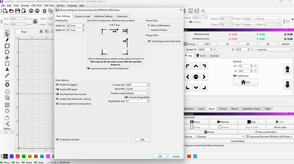Viewport: 294px width, 164px height.
Task: Confirm device settings with OK
Action: tap(160, 156)
